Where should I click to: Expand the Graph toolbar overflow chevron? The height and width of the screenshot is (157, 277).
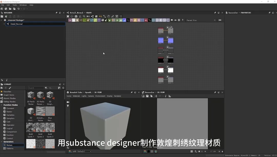pos(215,20)
